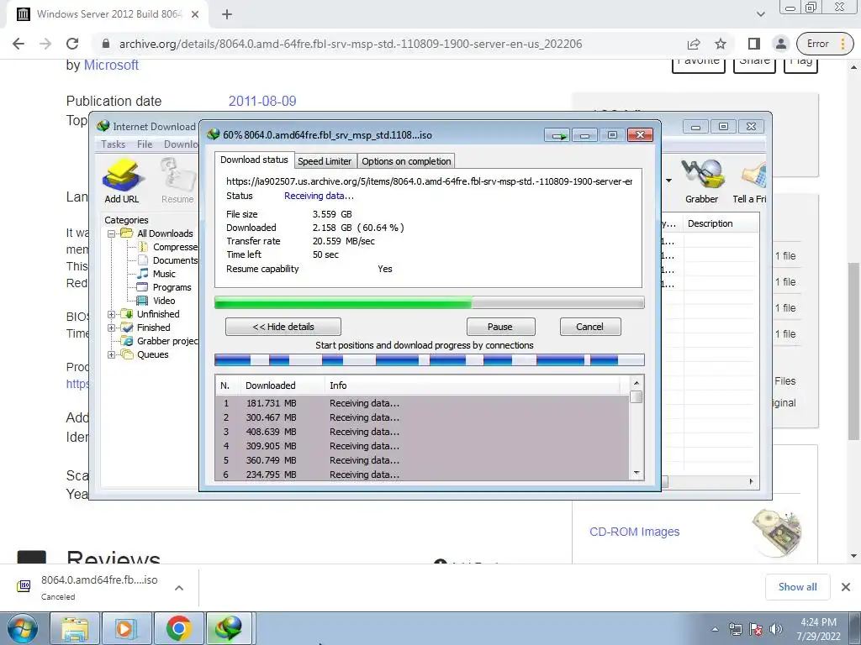This screenshot has height=645, width=861.
Task: Cancel the current download
Action: (x=589, y=327)
